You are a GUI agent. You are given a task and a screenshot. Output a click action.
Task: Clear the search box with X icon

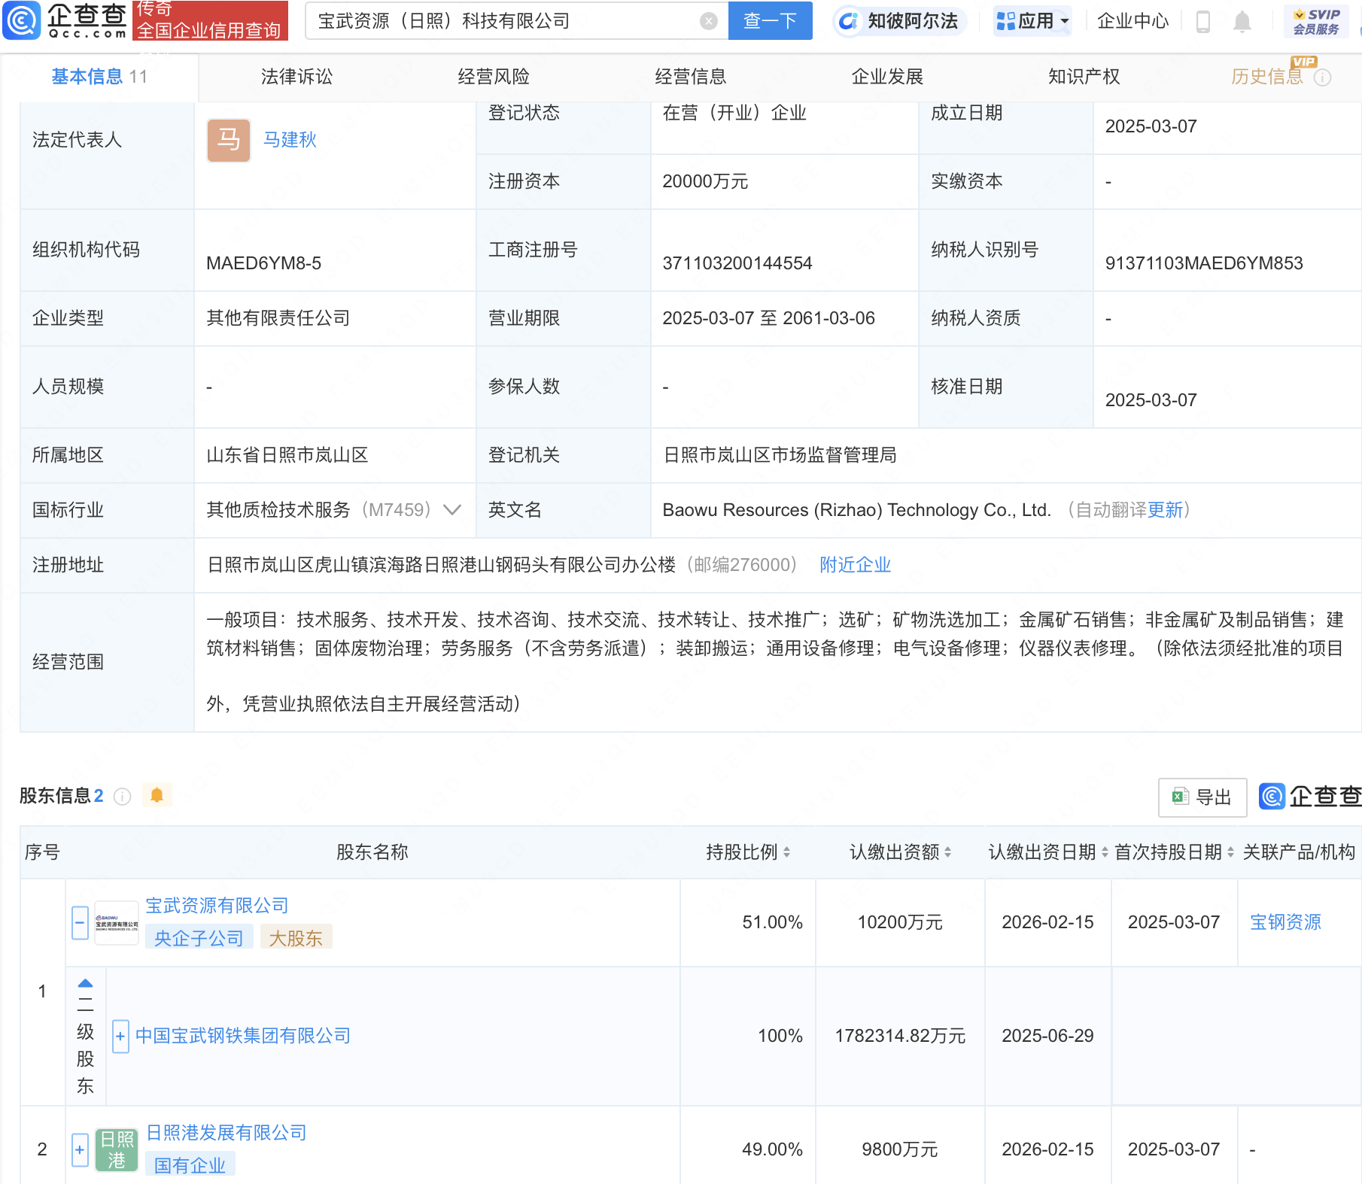tap(708, 21)
